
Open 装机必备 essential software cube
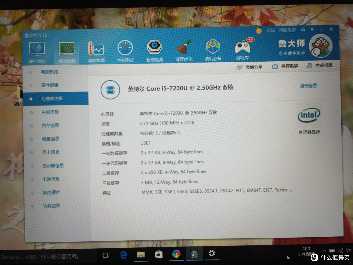(213, 50)
